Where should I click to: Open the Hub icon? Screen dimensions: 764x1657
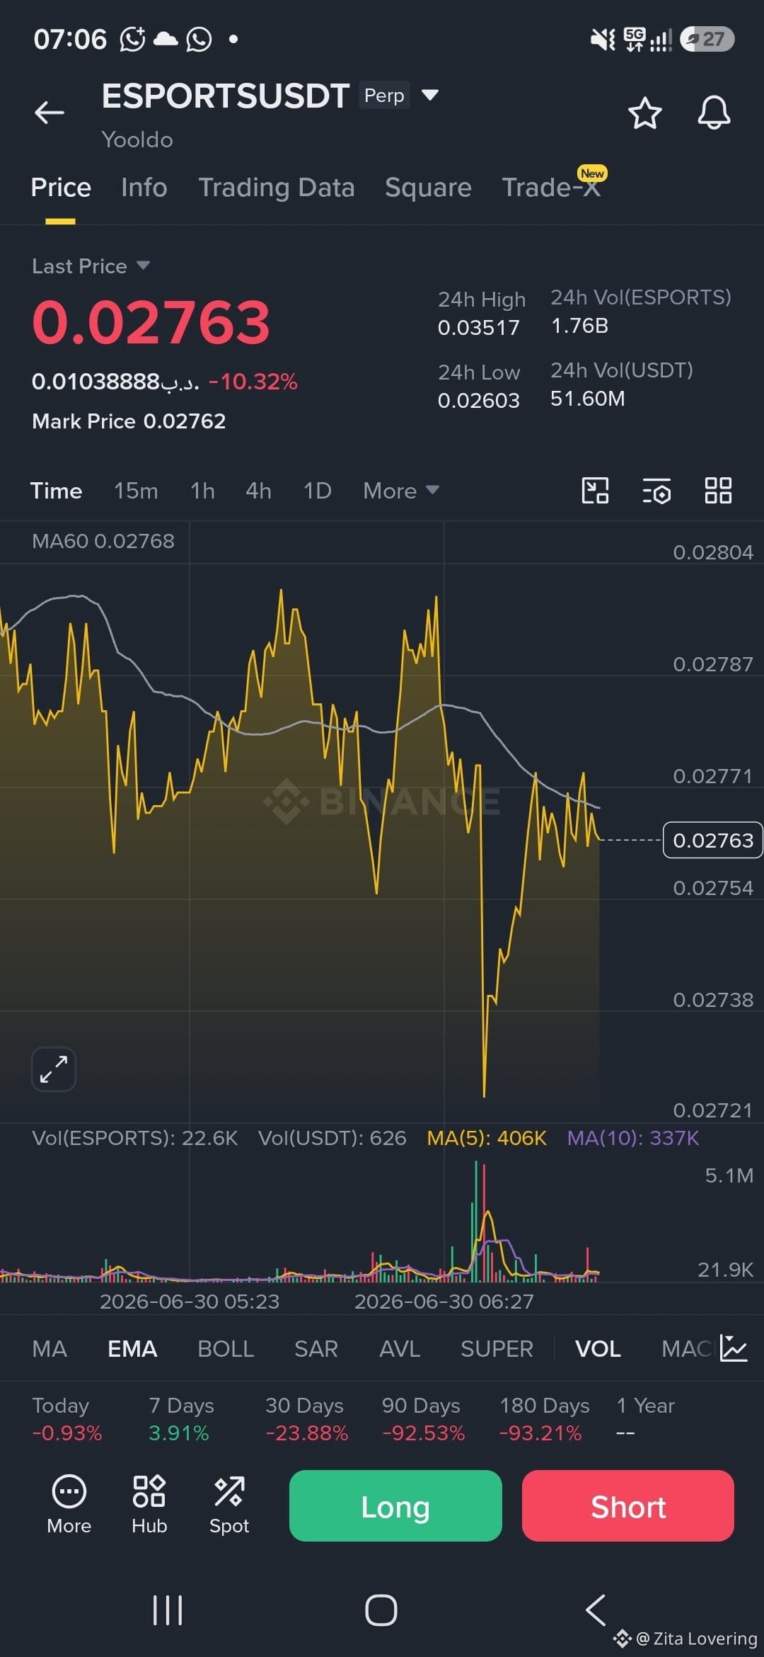pyautogui.click(x=149, y=1505)
